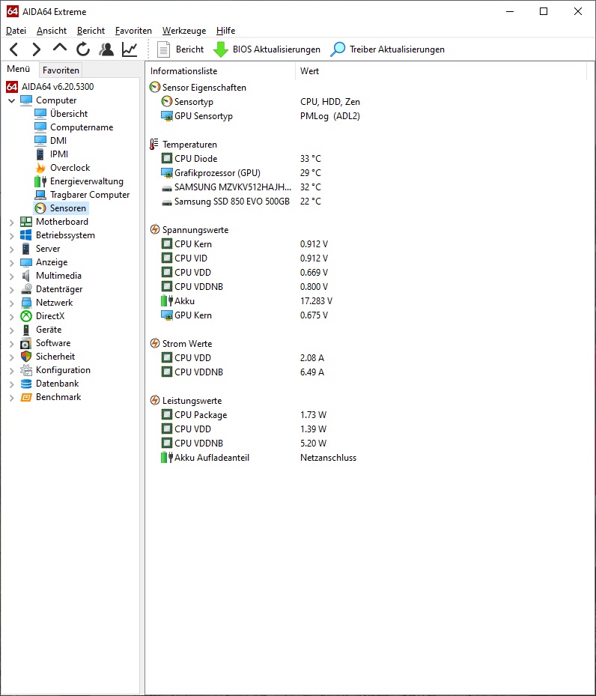
Task: Go forward with the right arrow toolbar icon
Action: click(37, 49)
